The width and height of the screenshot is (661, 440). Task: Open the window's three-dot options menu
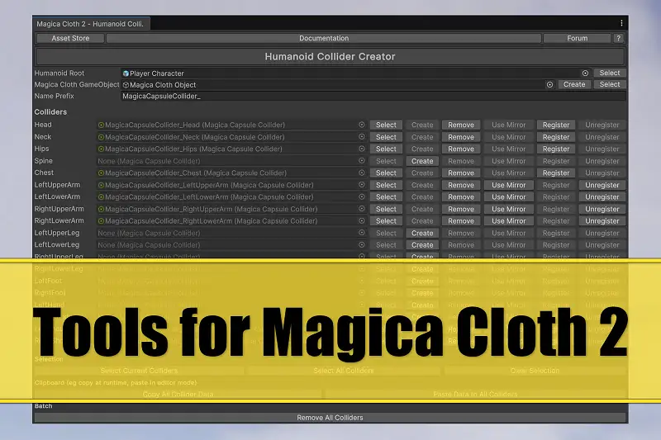pyautogui.click(x=621, y=24)
